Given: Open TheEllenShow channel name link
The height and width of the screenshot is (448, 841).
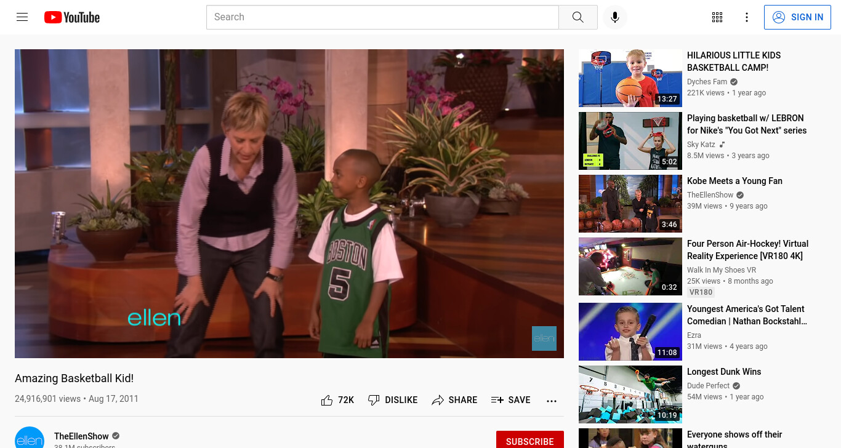Looking at the screenshot, I should [81, 436].
